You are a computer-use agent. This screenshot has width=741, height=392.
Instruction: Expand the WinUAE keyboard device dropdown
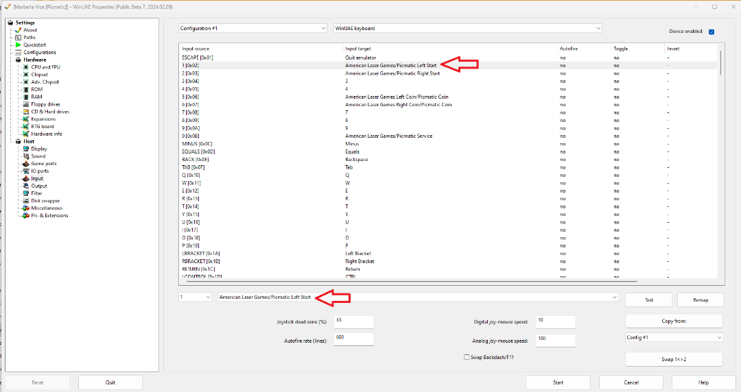pyautogui.click(x=467, y=28)
